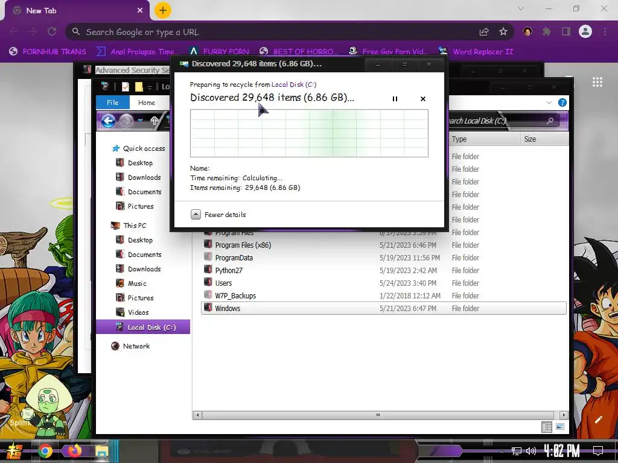Open the Local Disk (C:) link in dialog
This screenshot has height=463, width=618.
pos(294,84)
